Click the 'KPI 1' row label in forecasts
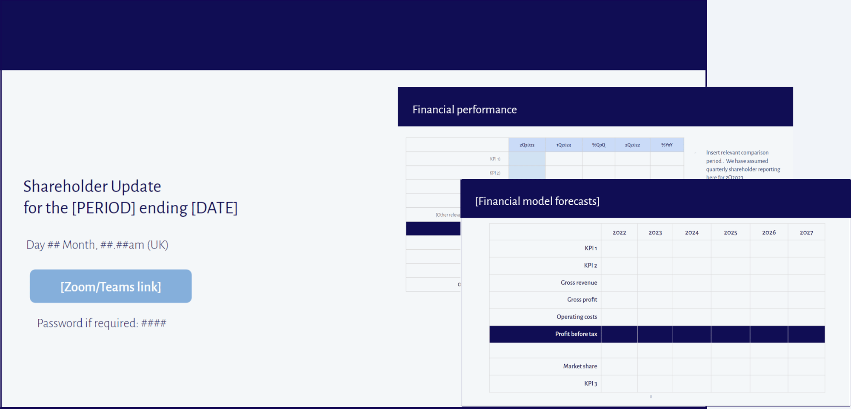Image resolution: width=851 pixels, height=409 pixels. coord(591,248)
